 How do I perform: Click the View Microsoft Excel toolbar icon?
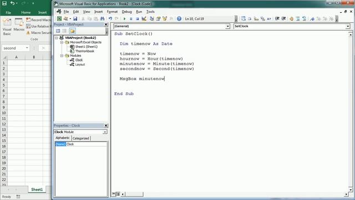[59, 19]
